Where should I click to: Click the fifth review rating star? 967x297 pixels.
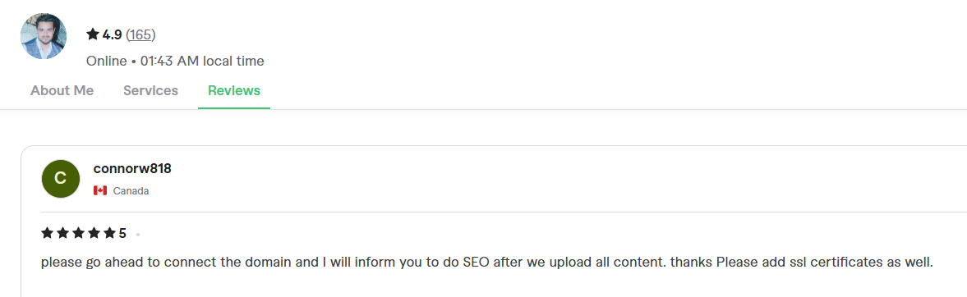pos(109,233)
